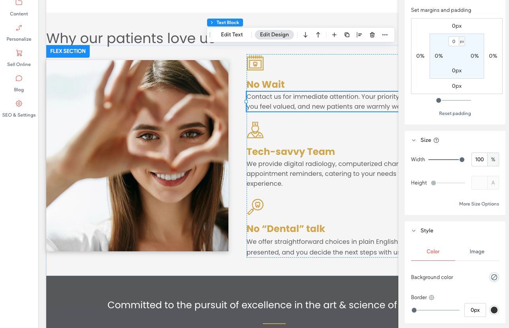Switch to the Color style tab

(x=433, y=252)
